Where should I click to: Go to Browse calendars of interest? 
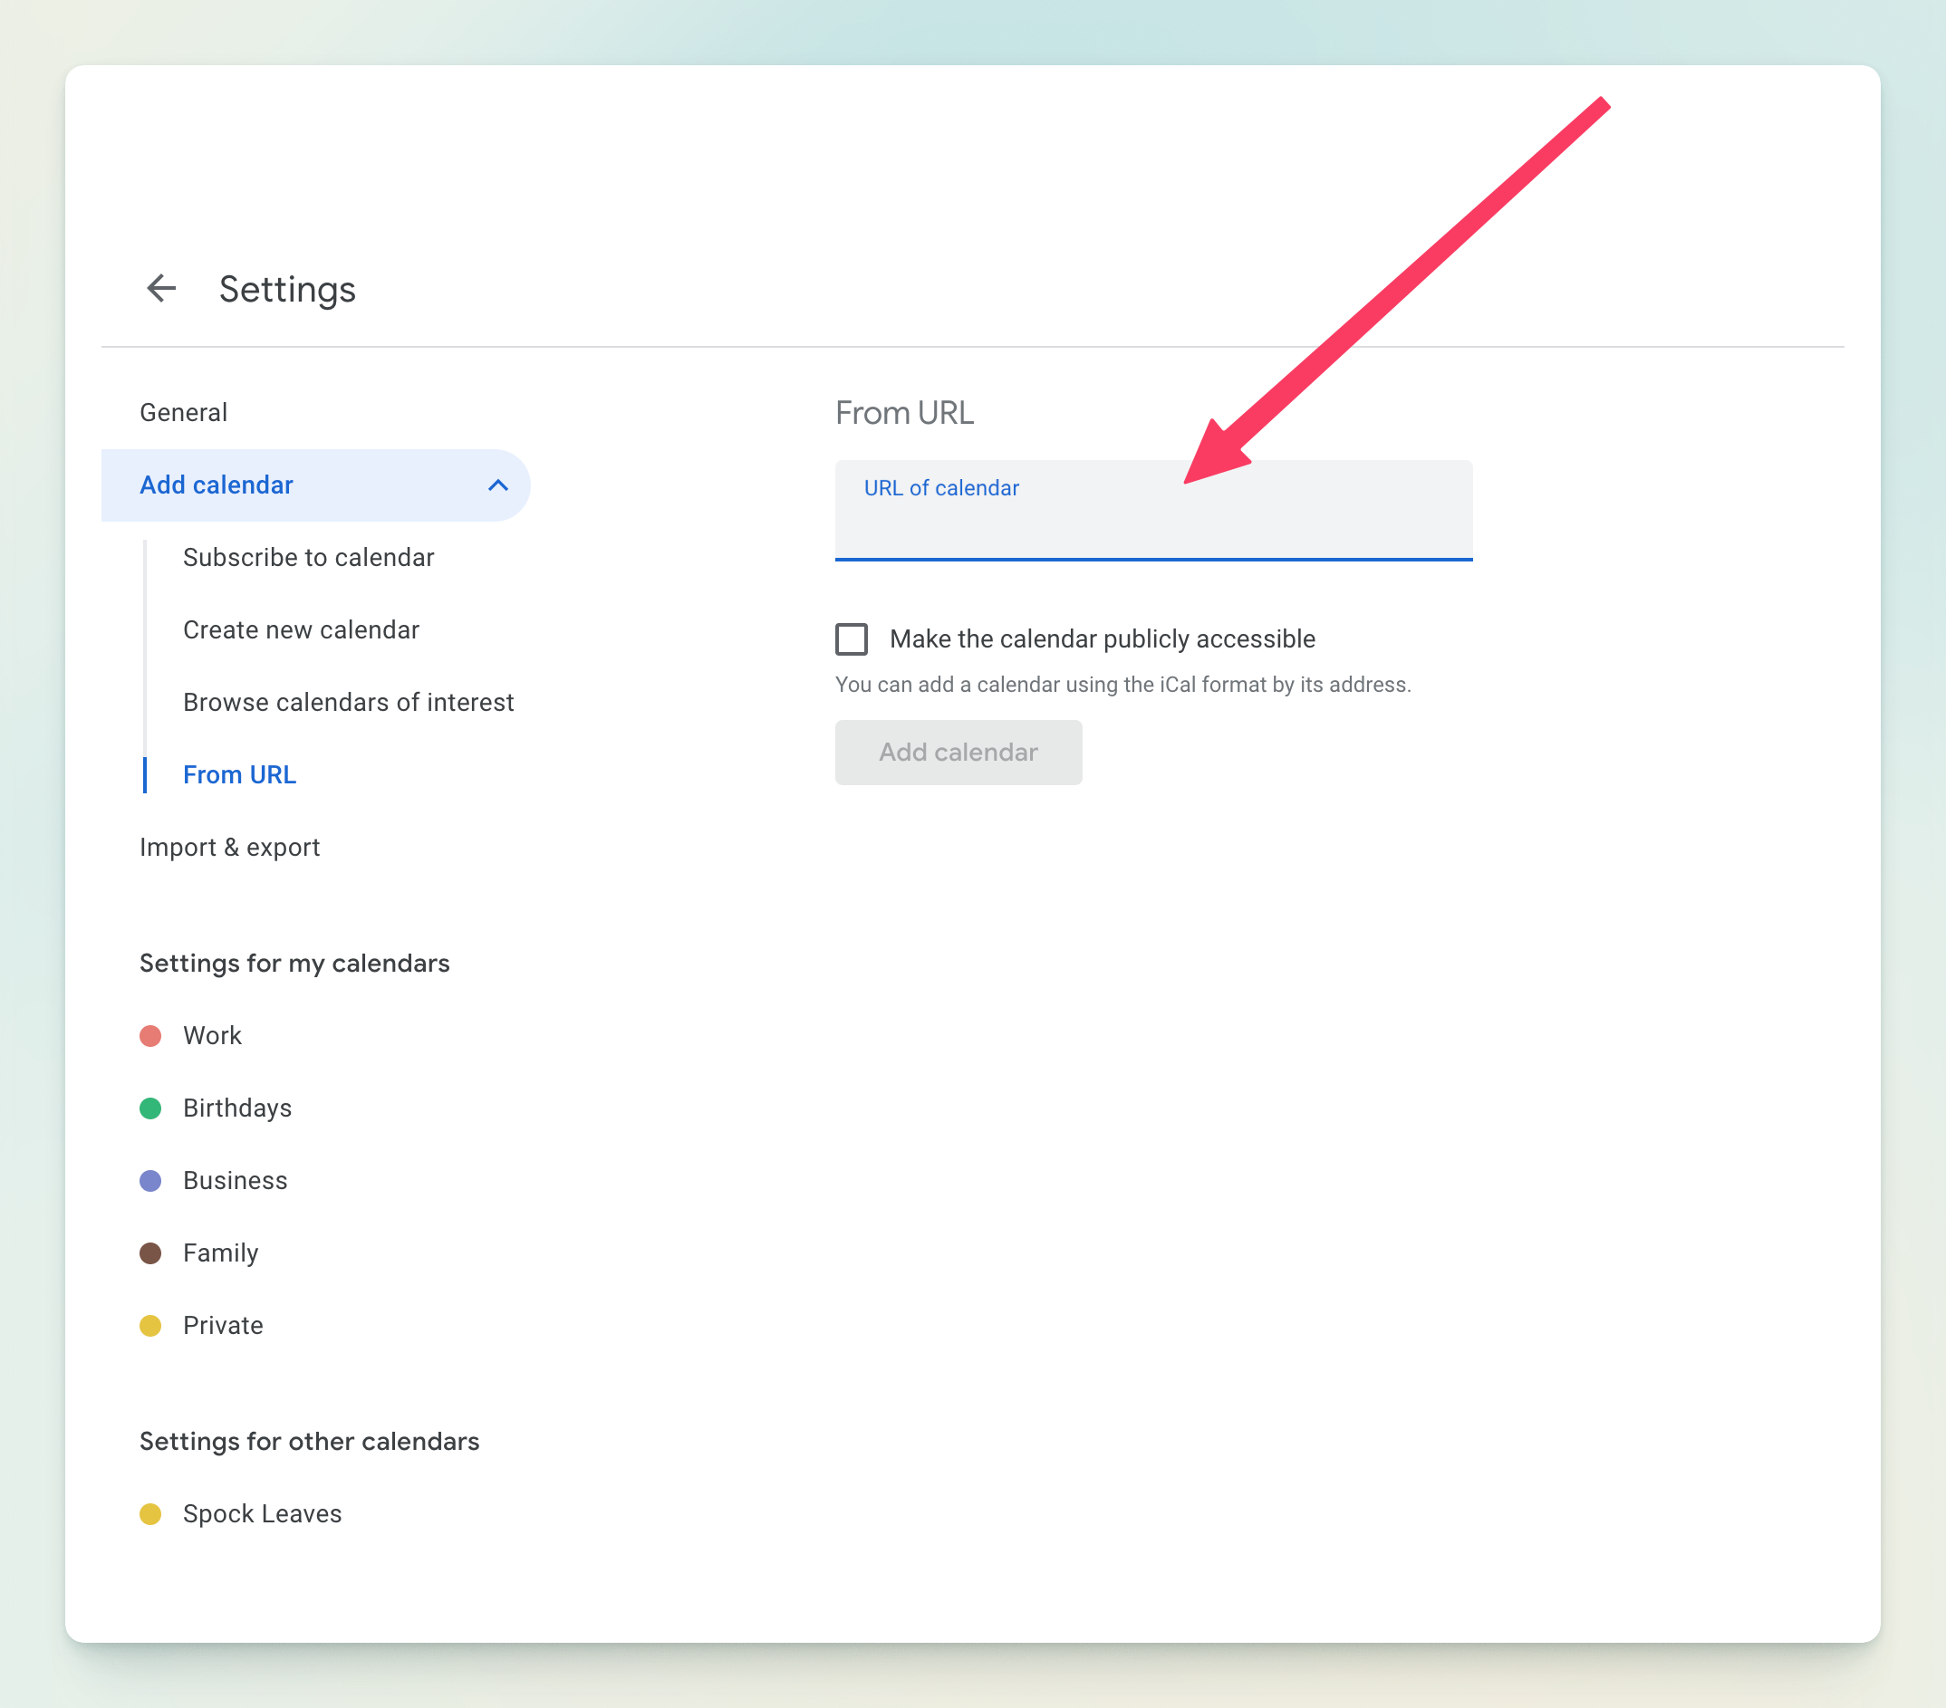click(348, 702)
